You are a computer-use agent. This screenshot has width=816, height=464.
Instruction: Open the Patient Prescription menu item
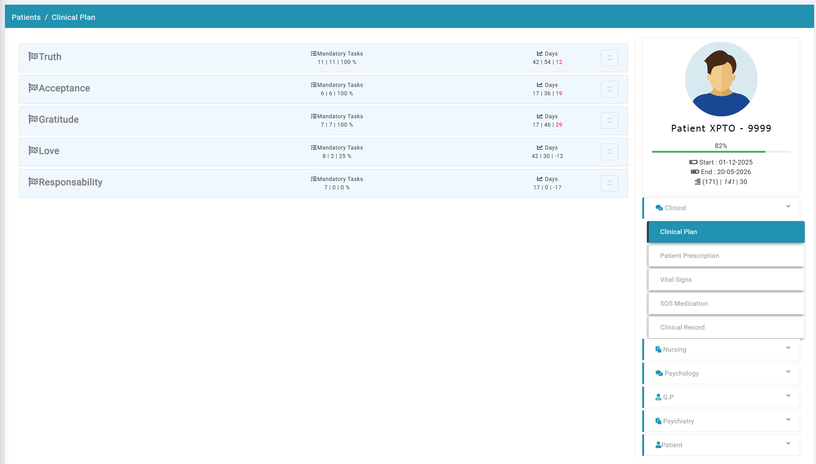pyautogui.click(x=689, y=255)
